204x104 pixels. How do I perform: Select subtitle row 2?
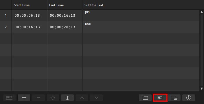100,27
